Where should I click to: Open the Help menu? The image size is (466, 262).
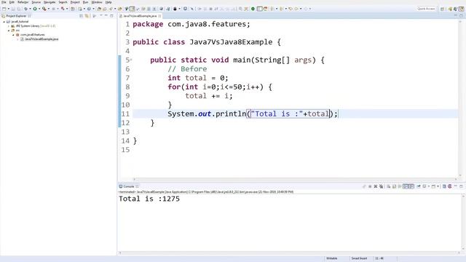pyautogui.click(x=108, y=2)
